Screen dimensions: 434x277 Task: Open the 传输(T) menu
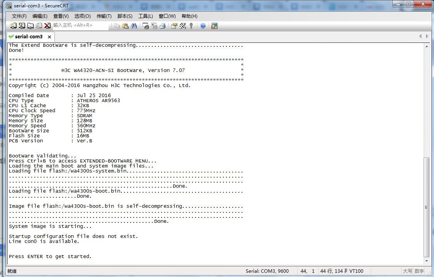104,16
